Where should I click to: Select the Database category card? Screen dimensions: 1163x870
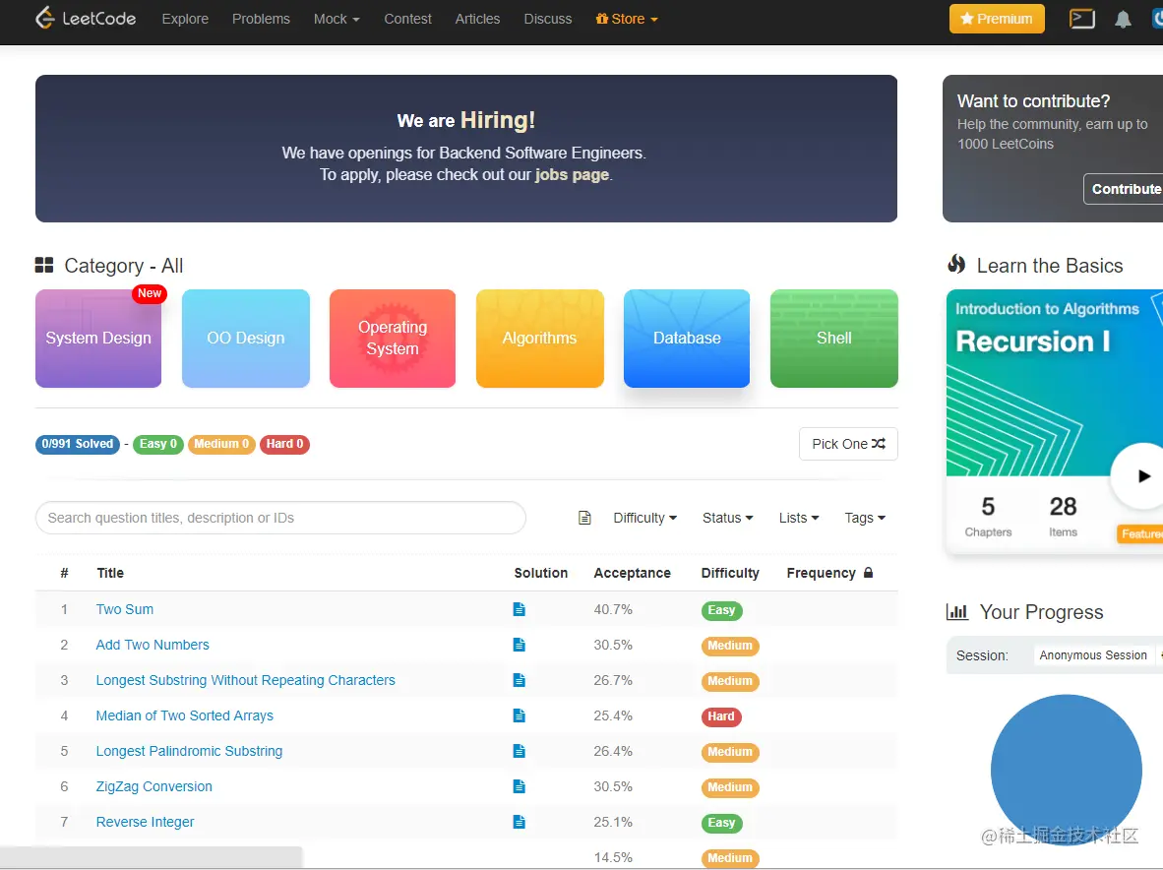click(687, 339)
